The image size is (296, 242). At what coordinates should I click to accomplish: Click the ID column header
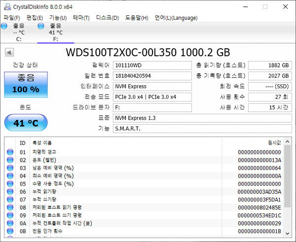click(x=23, y=143)
